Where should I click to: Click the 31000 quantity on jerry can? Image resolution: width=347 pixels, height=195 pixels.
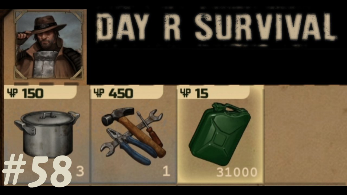tap(237, 172)
